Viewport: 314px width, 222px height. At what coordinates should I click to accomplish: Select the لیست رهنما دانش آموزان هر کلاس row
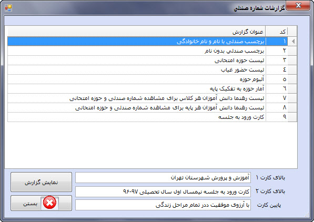[x=148, y=98]
